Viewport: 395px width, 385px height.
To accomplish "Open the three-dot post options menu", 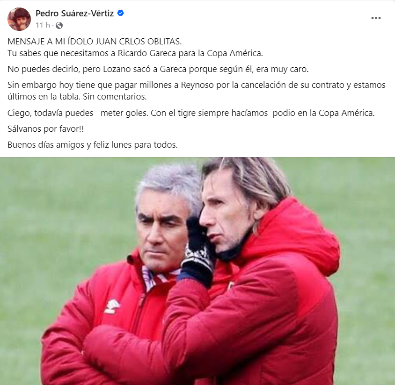I will pos(376,18).
